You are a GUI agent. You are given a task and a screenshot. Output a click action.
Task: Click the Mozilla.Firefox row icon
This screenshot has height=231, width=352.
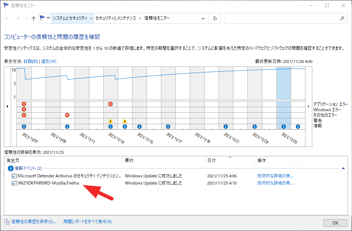(14, 183)
